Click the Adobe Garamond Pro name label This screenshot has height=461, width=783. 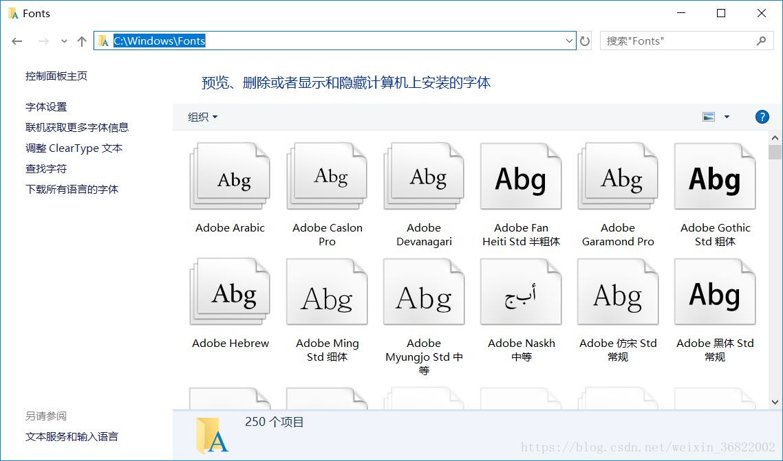point(618,235)
